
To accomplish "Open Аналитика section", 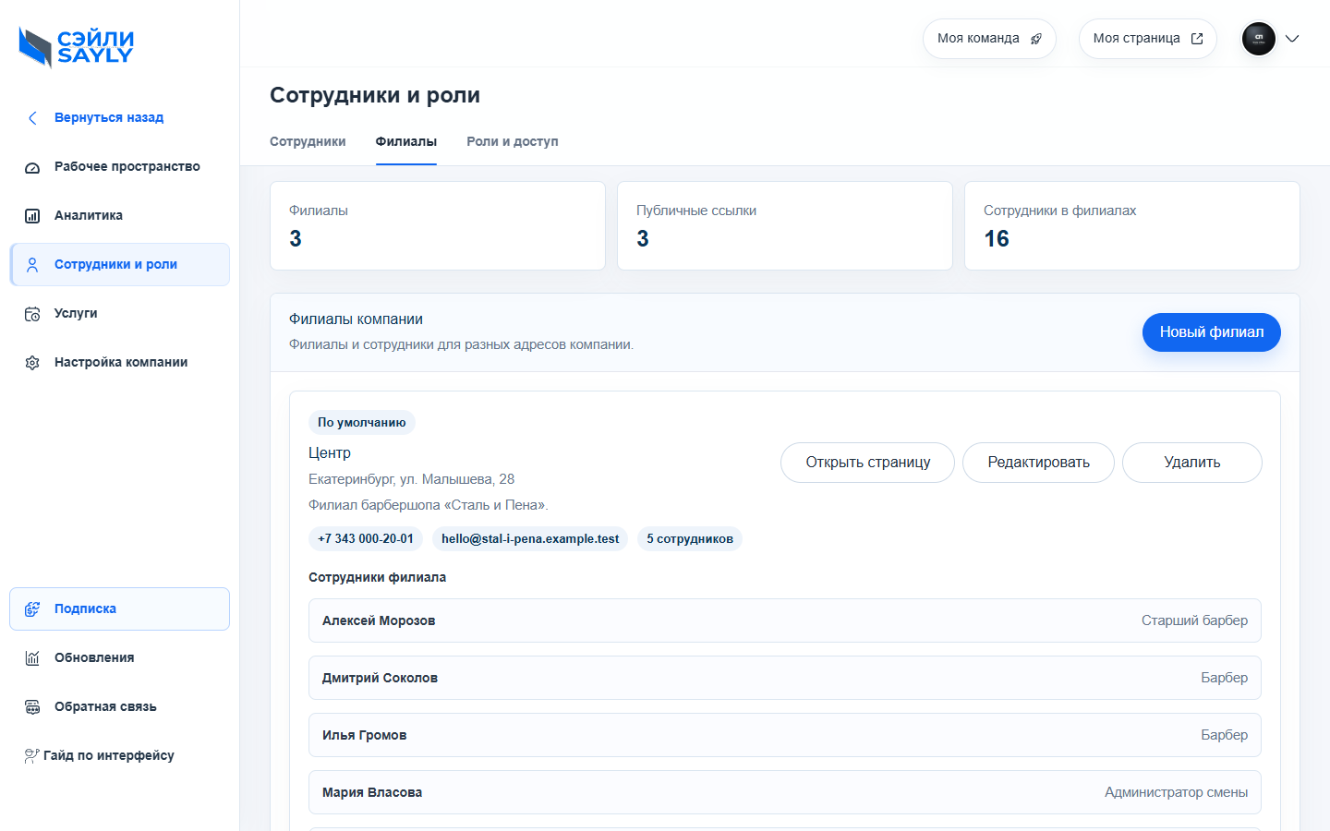I will tap(120, 216).
